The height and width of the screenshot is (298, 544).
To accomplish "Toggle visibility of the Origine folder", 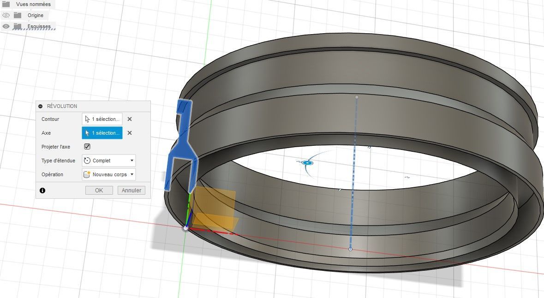I will pyautogui.click(x=6, y=15).
